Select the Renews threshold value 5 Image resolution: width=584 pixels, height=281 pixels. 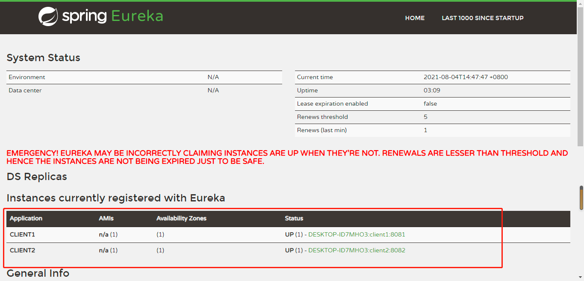pos(425,117)
